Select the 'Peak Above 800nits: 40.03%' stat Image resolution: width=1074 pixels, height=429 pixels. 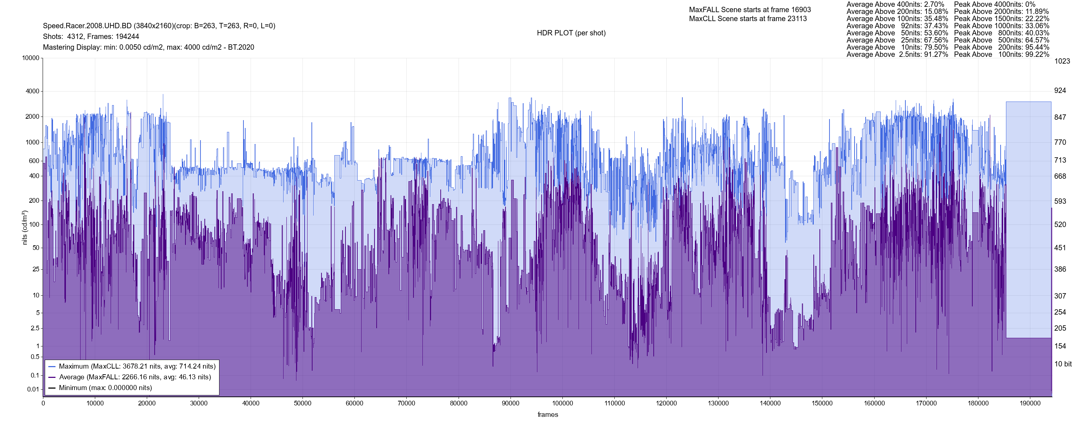(x=1001, y=33)
